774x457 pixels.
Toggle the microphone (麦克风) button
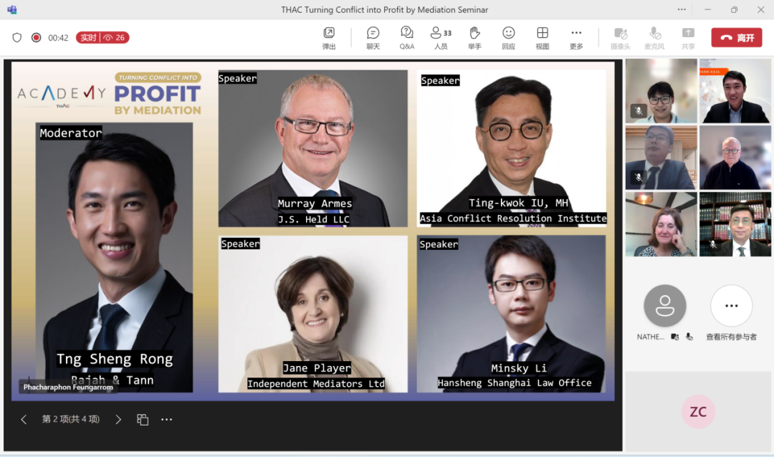coord(654,38)
